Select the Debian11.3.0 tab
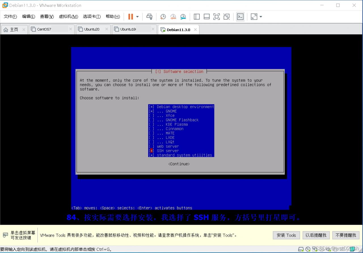Image resolution: width=363 pixels, height=253 pixels. point(178,30)
